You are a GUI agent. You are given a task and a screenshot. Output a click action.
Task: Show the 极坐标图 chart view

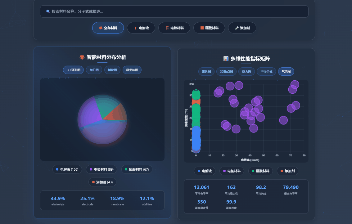tap(132, 70)
